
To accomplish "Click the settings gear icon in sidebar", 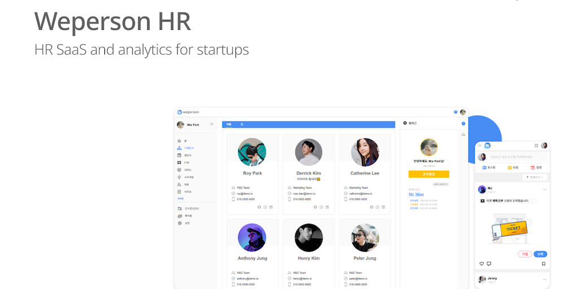I will [x=179, y=223].
